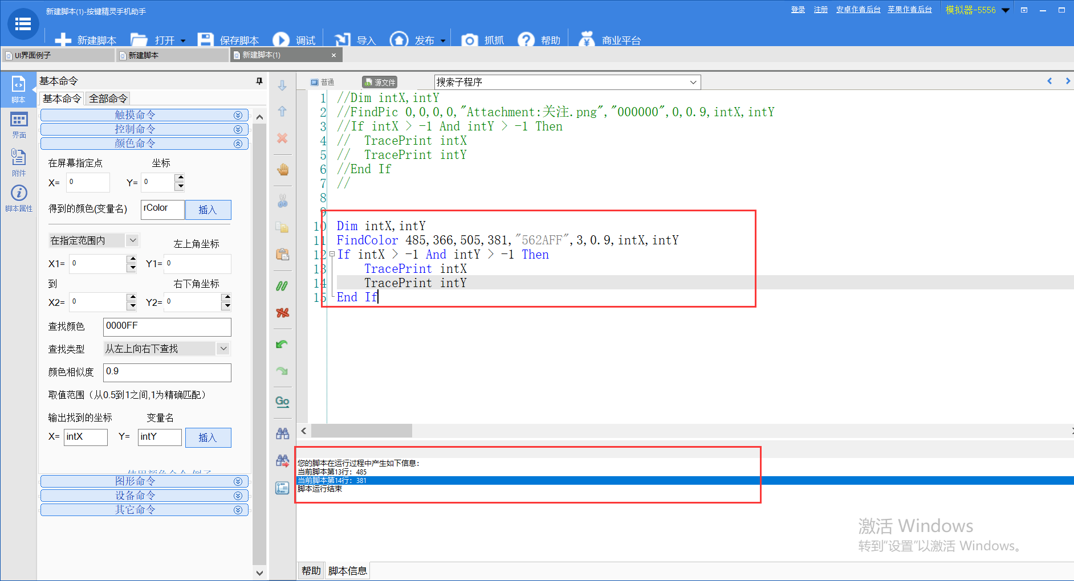
Task: Click the clipboard paste icon
Action: pos(283,254)
